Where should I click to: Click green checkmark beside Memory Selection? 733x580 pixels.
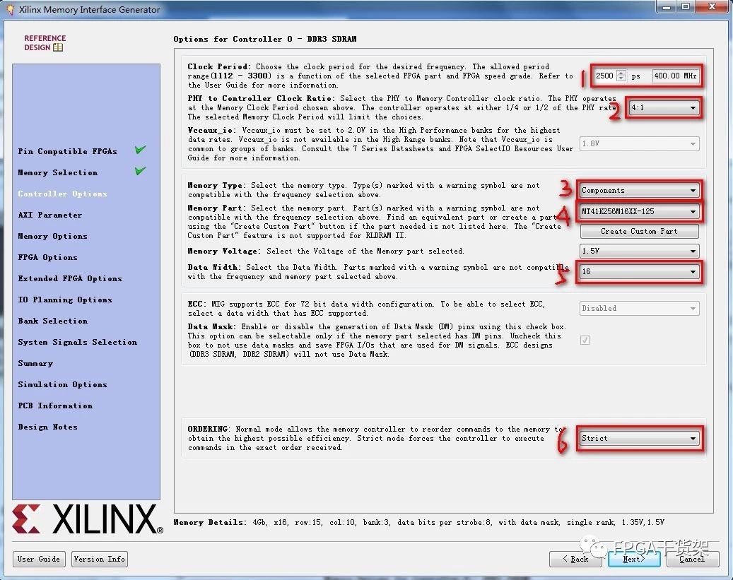[140, 170]
